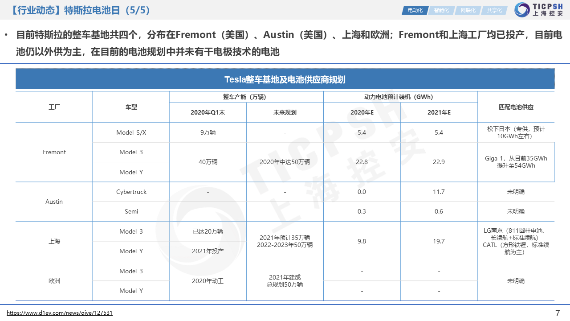
Task: Select the Fremont factory cell
Action: point(54,152)
